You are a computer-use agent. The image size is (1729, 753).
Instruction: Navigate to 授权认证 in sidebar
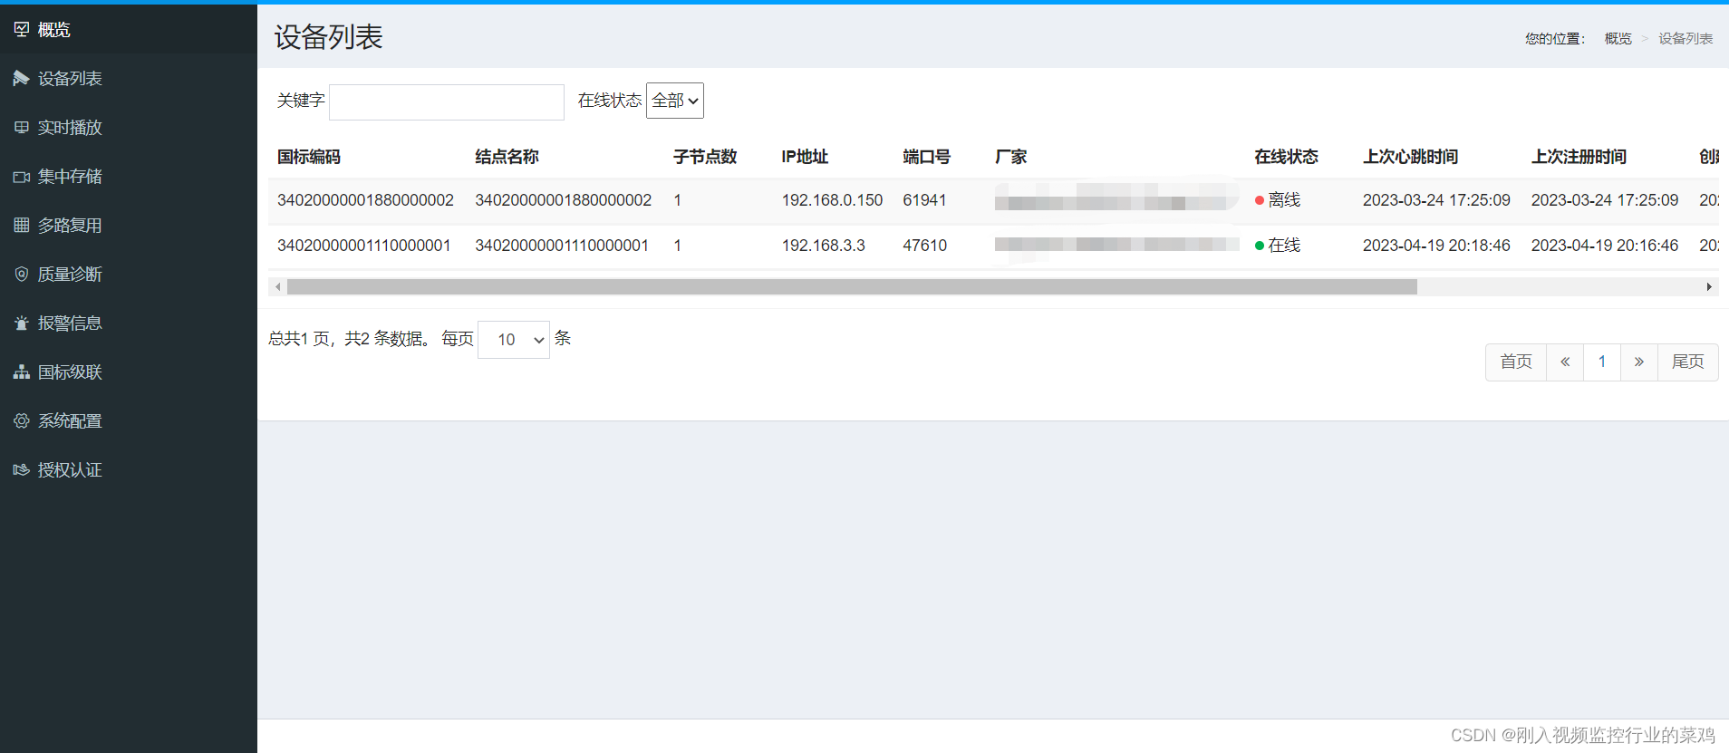click(129, 470)
